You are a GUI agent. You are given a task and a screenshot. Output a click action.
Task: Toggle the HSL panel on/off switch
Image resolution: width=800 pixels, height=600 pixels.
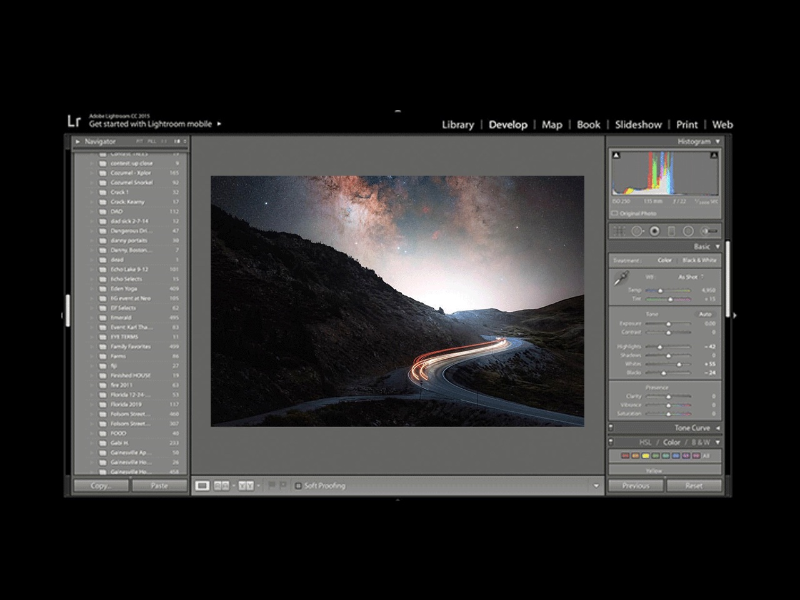coord(611,442)
